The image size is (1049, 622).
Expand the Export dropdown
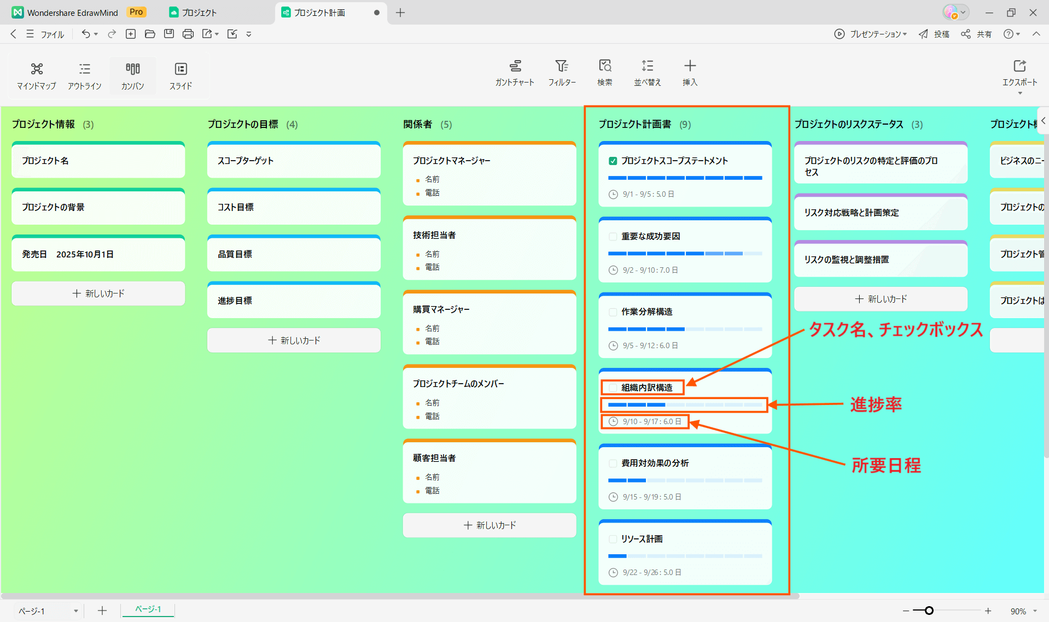[1019, 93]
